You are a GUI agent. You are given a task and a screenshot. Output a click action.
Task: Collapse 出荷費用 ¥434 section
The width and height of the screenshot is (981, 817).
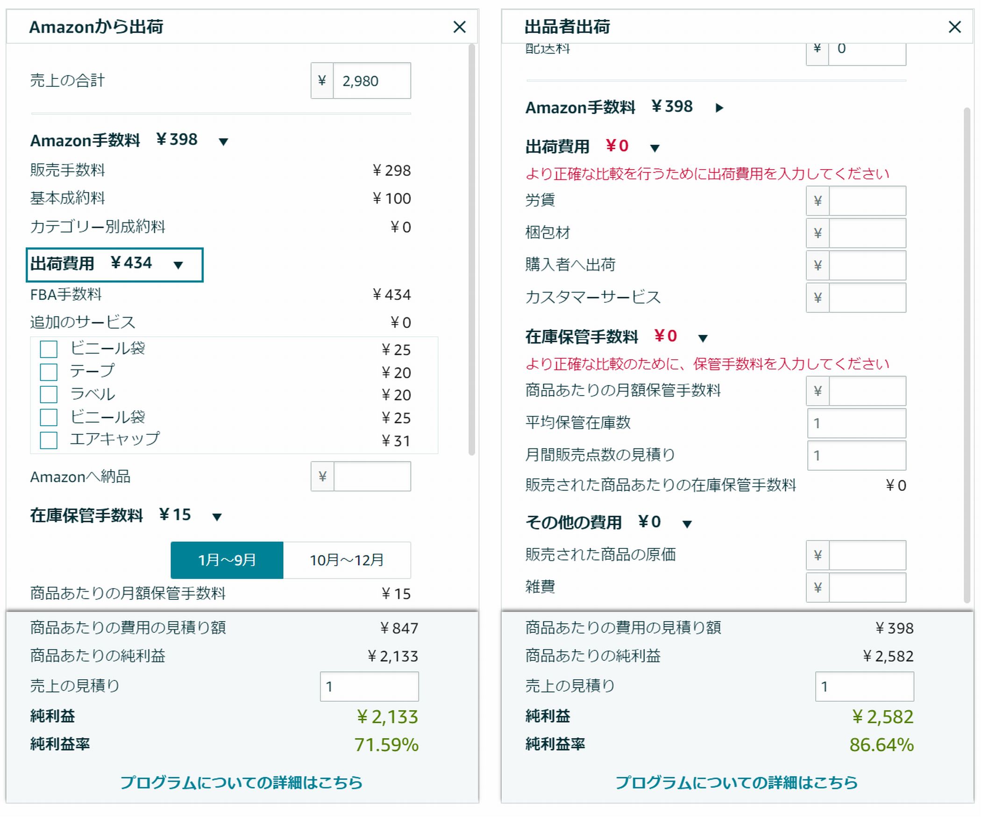tap(178, 265)
